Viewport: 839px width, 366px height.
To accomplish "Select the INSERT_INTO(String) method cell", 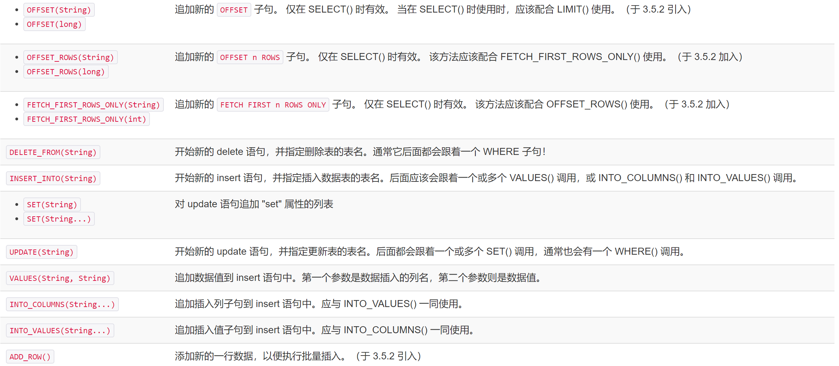I will coord(53,178).
